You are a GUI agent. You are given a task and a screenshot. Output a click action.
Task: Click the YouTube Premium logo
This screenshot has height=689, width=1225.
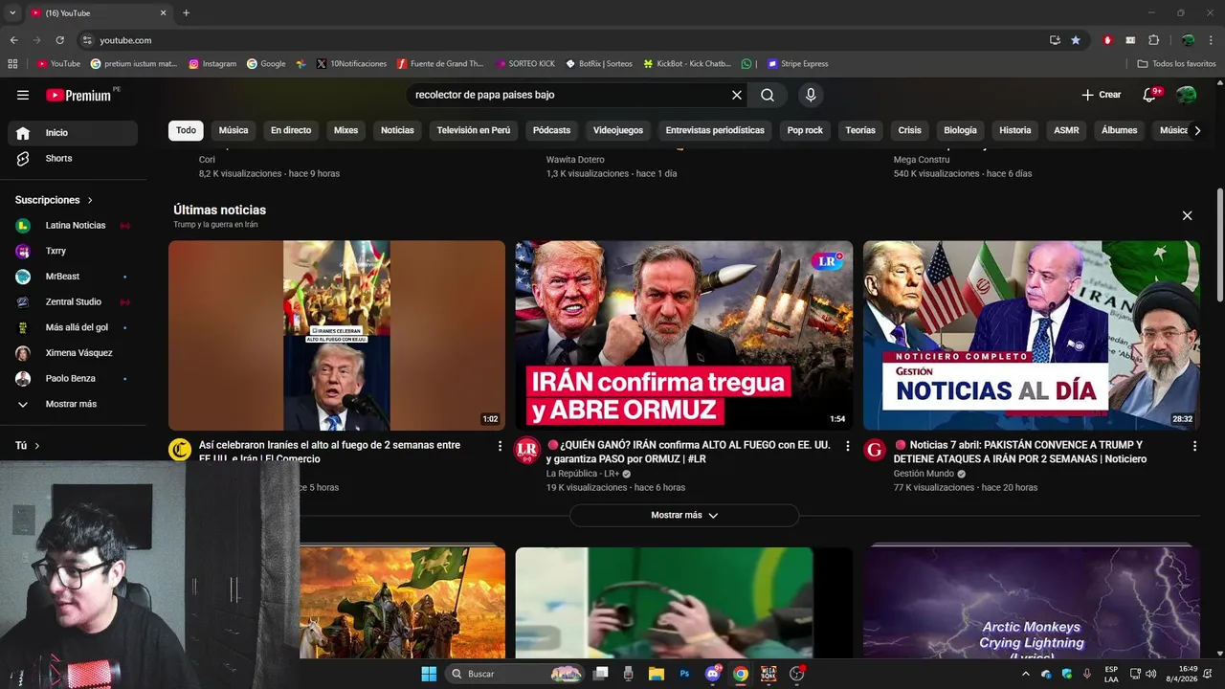(78, 95)
